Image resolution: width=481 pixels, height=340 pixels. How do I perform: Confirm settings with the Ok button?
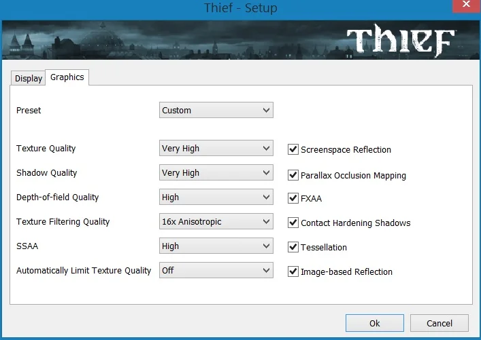pos(375,323)
